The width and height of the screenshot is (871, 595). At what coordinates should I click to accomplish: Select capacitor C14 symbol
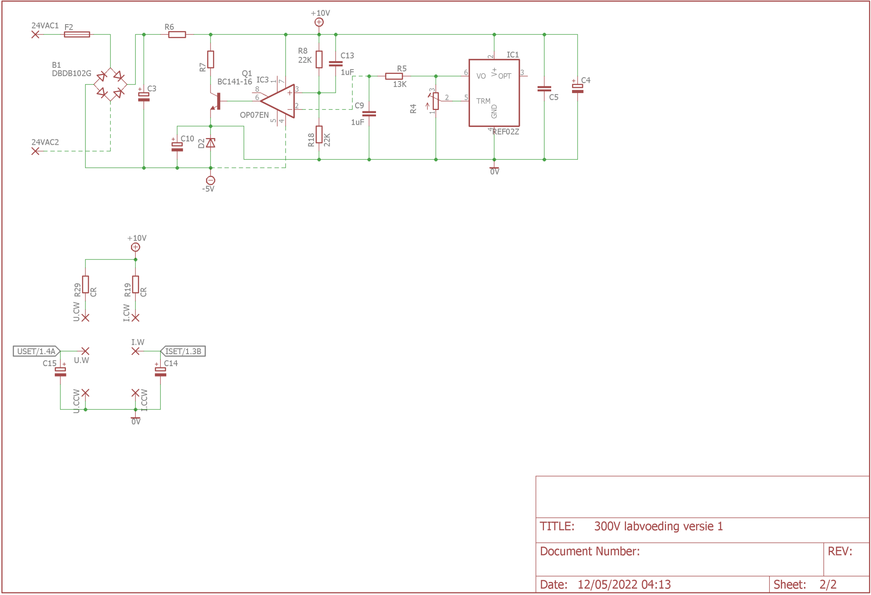[160, 372]
